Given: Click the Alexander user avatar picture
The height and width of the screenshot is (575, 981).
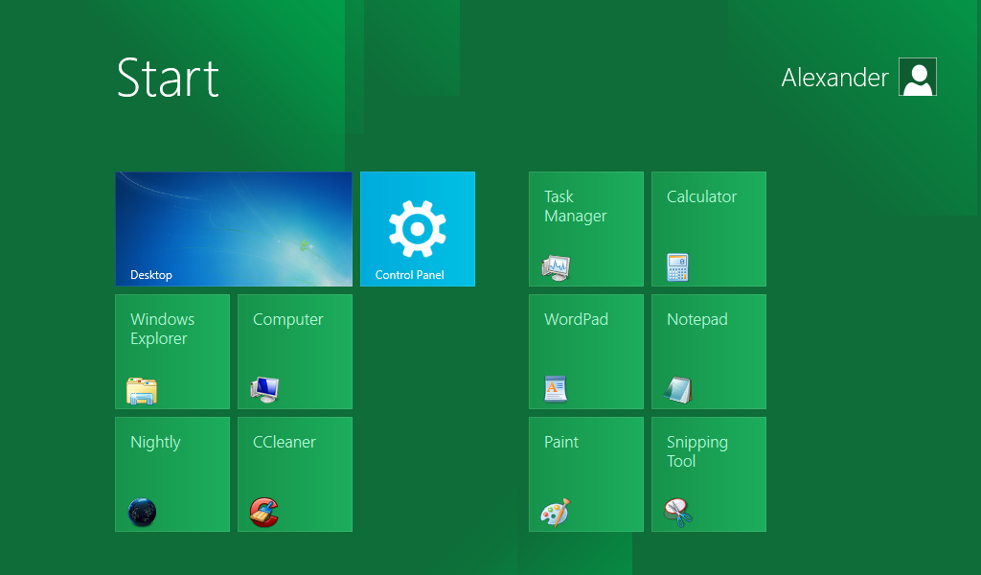Looking at the screenshot, I should (918, 77).
